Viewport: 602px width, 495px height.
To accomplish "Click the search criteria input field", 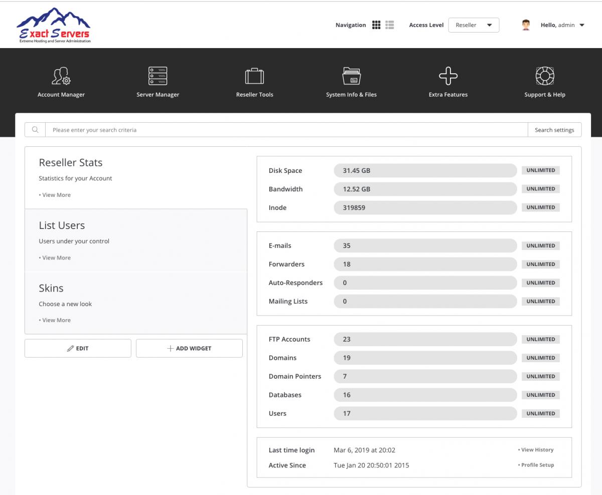I will click(x=286, y=130).
